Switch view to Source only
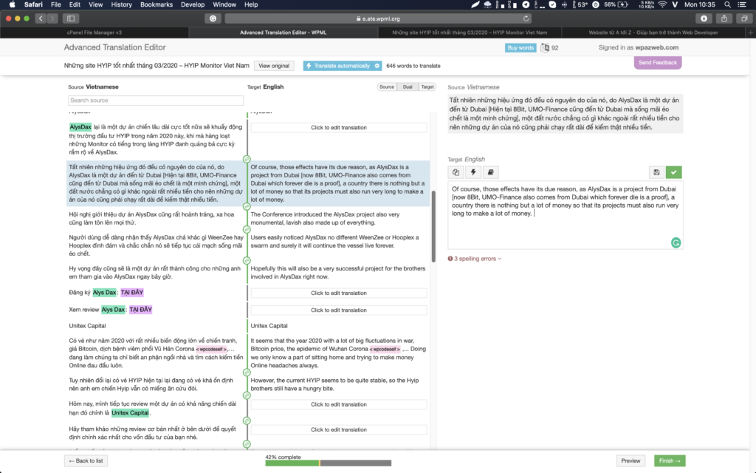The width and height of the screenshot is (756, 473). point(387,87)
